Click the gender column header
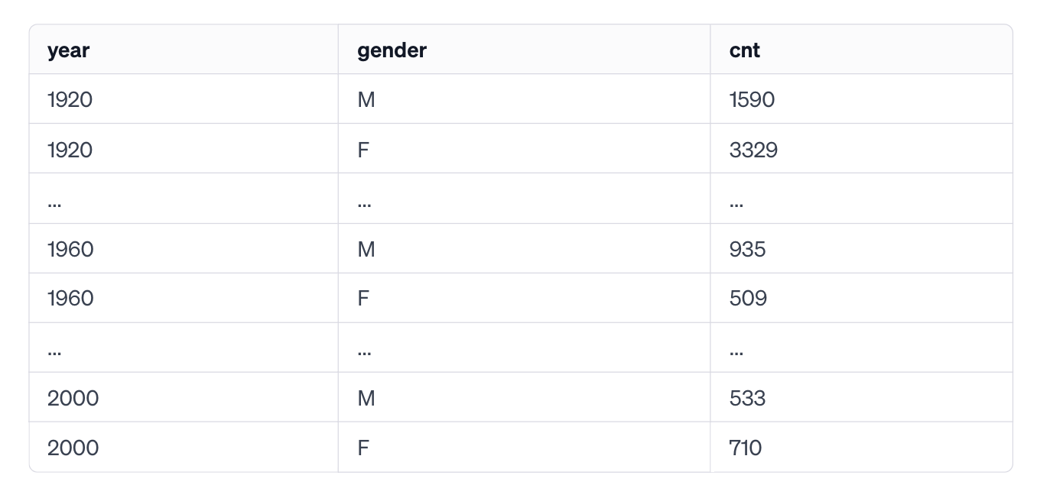This screenshot has height=498, width=1037. (392, 50)
